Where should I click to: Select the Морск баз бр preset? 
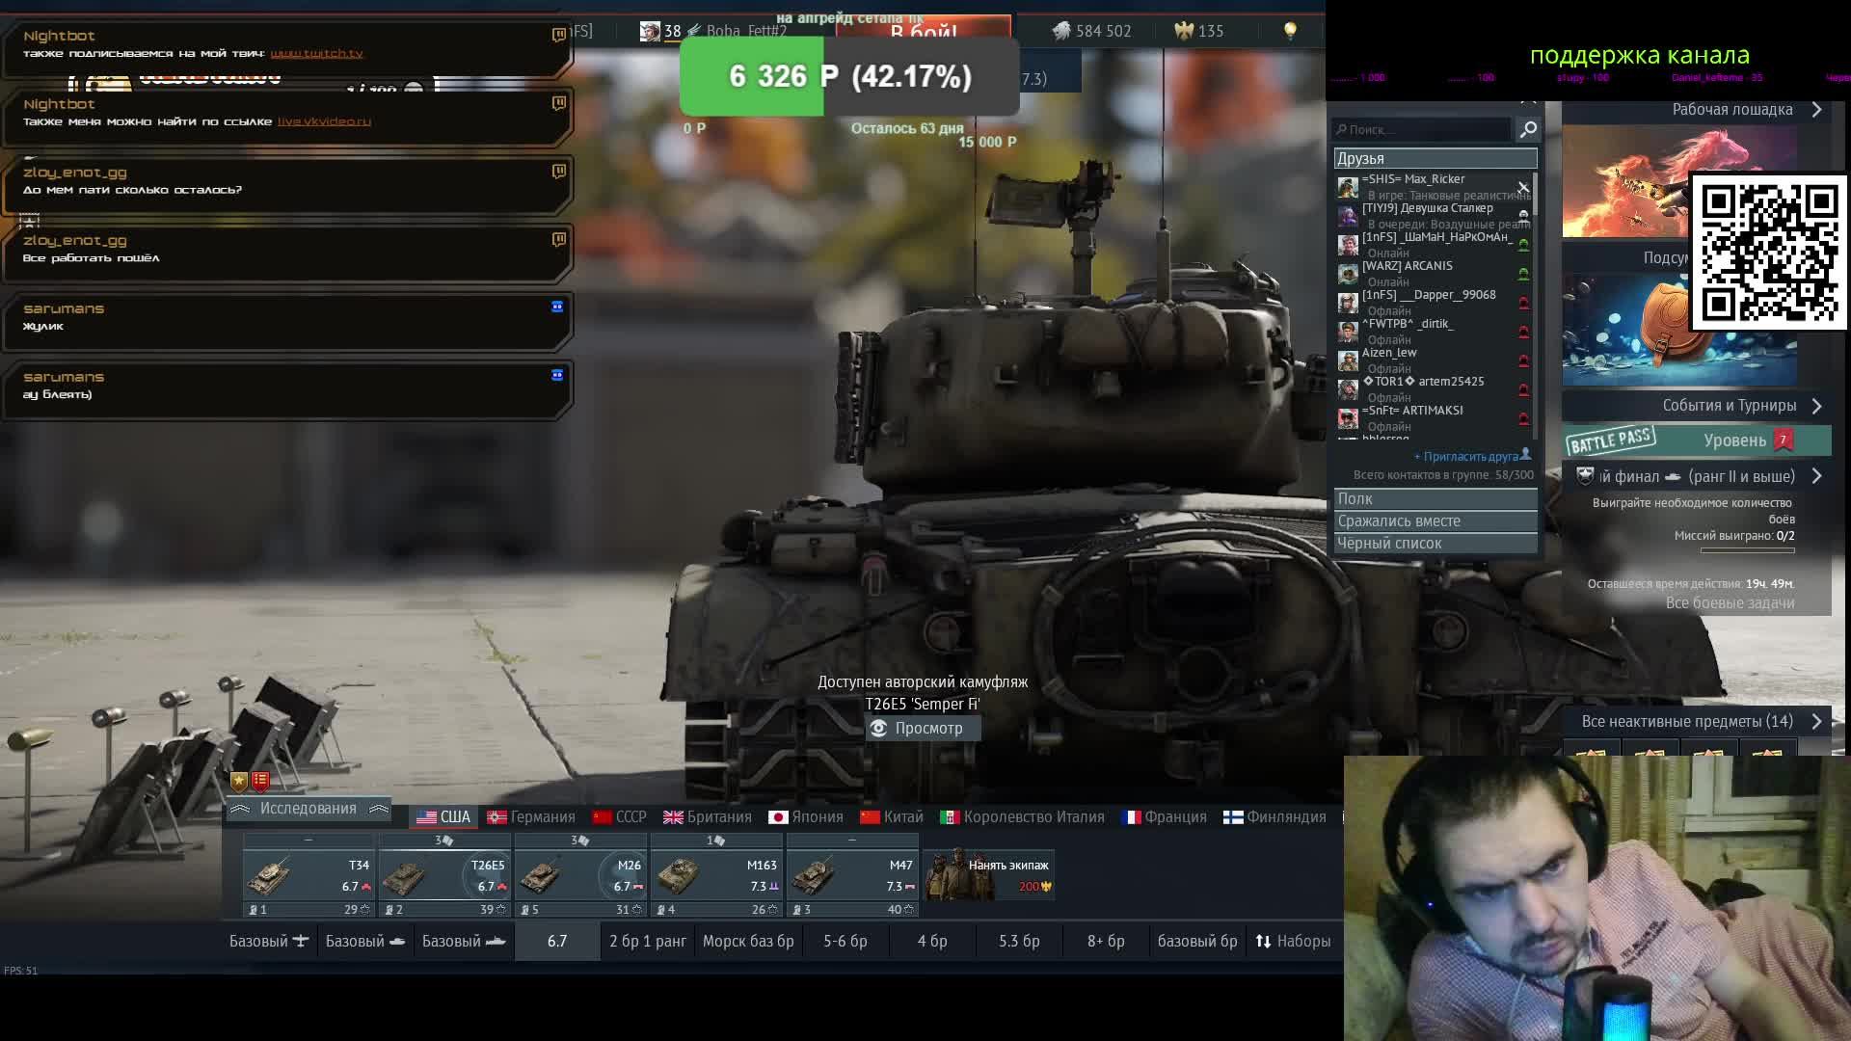pyautogui.click(x=748, y=941)
